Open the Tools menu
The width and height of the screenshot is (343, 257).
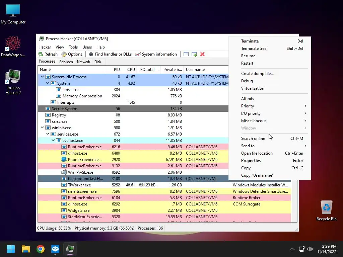(73, 47)
